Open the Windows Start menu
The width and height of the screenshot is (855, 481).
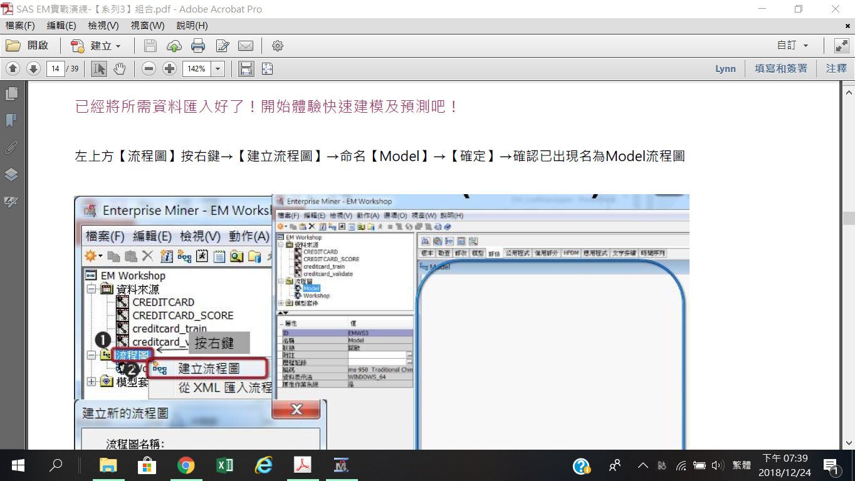click(x=18, y=465)
